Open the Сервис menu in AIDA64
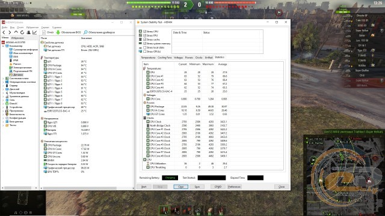385x216 pixels. pyautogui.click(x=46, y=28)
